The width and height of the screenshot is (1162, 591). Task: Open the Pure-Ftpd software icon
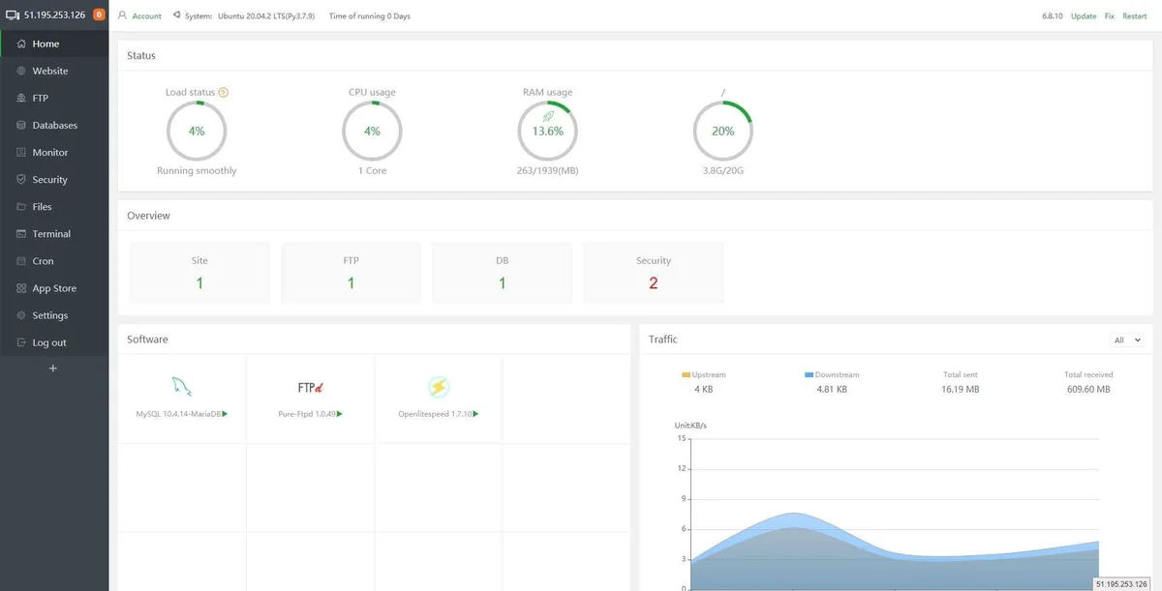click(x=310, y=388)
